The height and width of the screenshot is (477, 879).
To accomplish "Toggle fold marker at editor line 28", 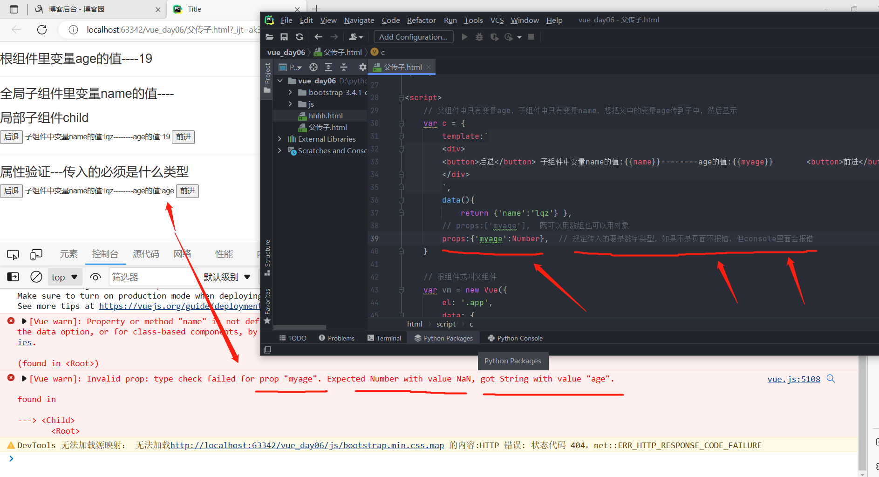I will pyautogui.click(x=401, y=98).
